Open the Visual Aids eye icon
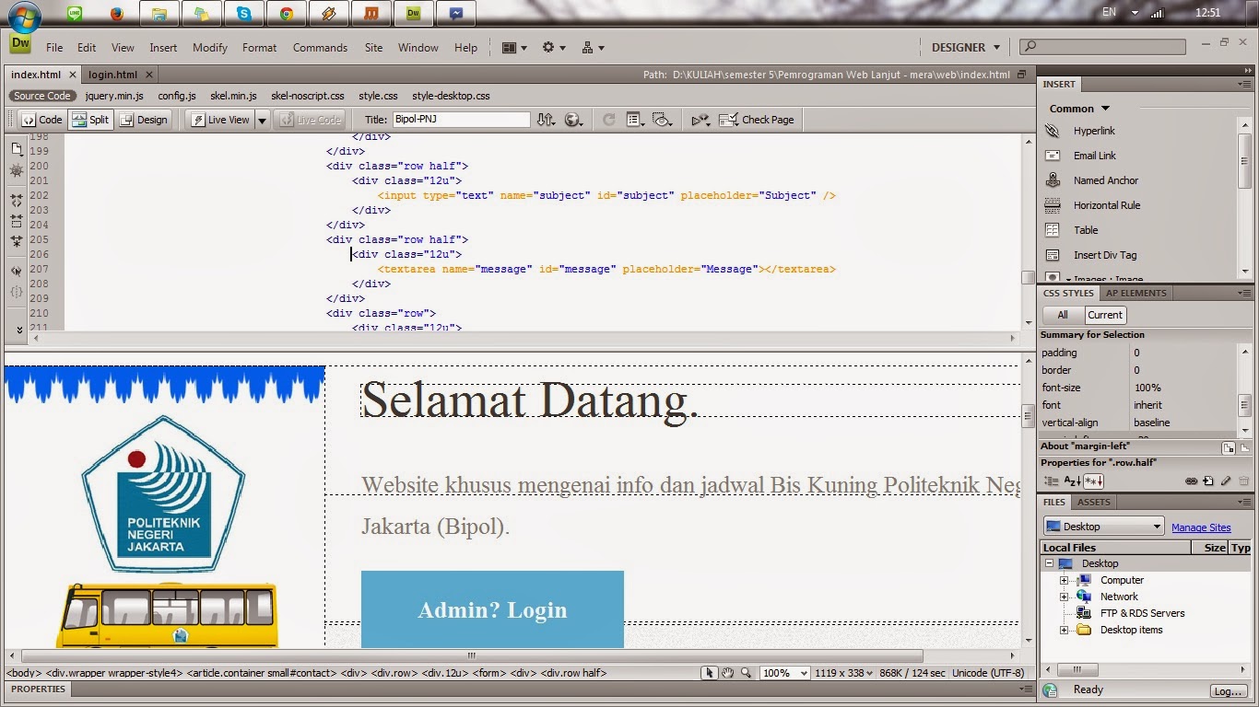The width and height of the screenshot is (1259, 707). coord(662,120)
